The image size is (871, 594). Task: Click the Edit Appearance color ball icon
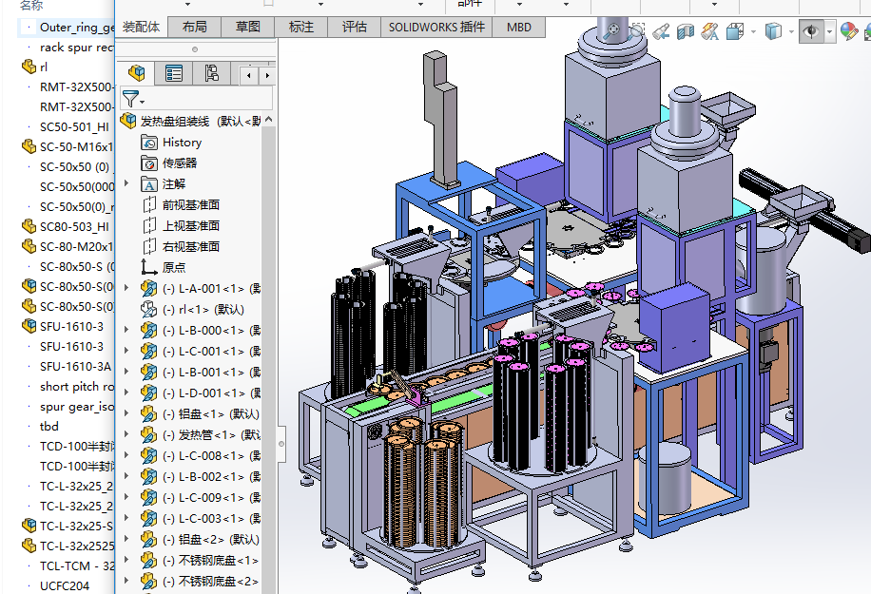[x=849, y=32]
